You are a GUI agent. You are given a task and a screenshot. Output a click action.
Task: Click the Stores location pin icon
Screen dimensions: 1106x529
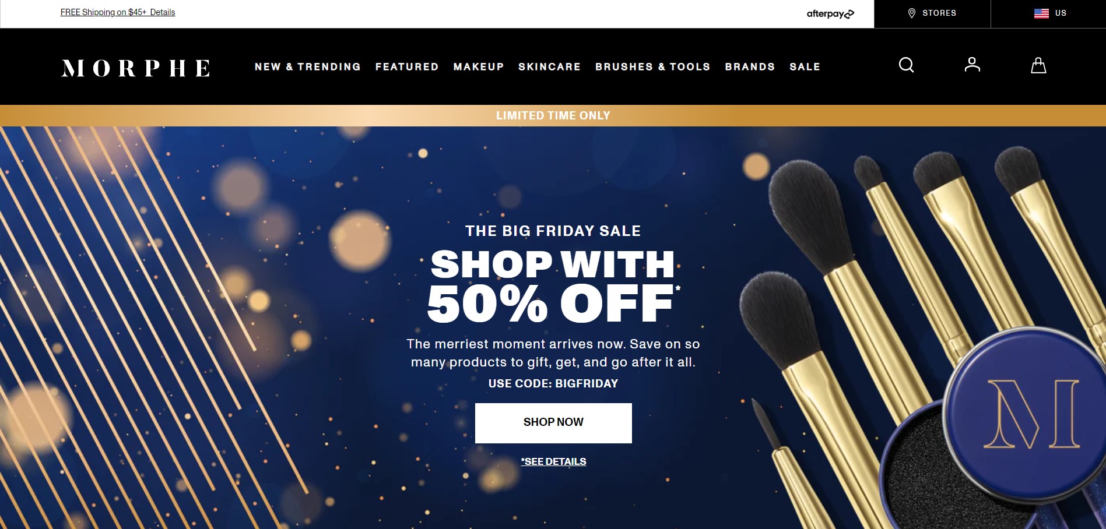point(912,13)
